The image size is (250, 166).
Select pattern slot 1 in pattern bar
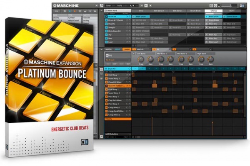135,68
